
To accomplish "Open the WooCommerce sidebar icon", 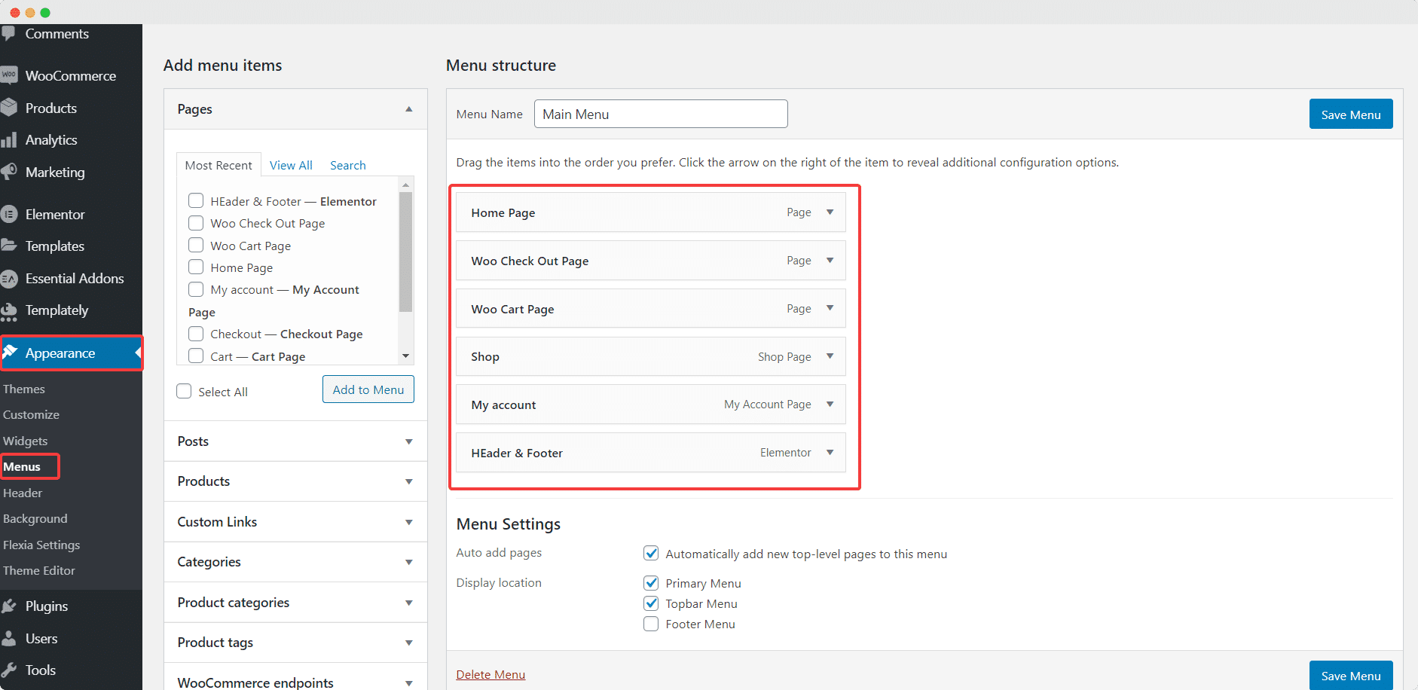I will pyautogui.click(x=10, y=75).
